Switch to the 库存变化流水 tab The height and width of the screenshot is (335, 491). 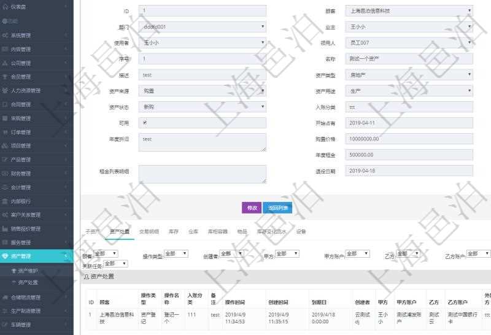[271, 232]
